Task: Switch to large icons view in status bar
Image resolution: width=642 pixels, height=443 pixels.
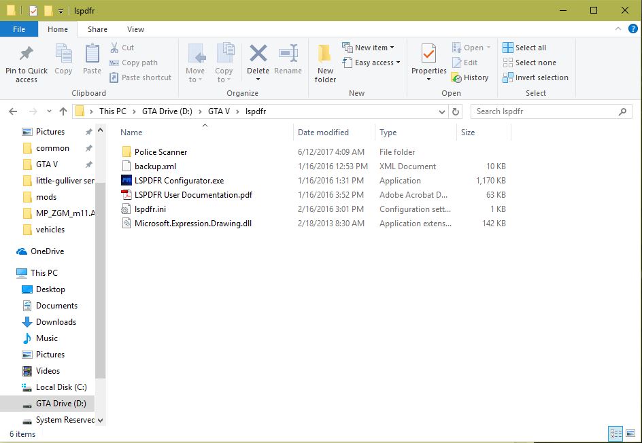Action: click(631, 433)
